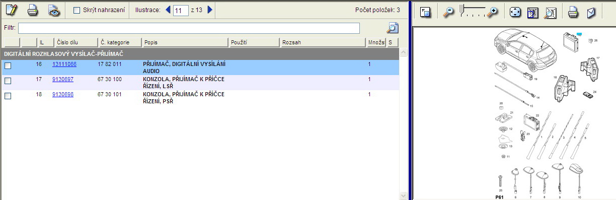This screenshot has width=616, height=200.
Task: Click IL number 17 cell
Action: click(39, 79)
